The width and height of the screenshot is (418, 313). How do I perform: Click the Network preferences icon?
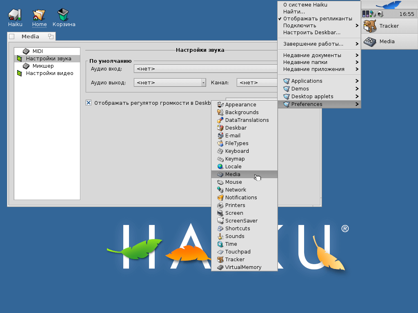pos(220,190)
